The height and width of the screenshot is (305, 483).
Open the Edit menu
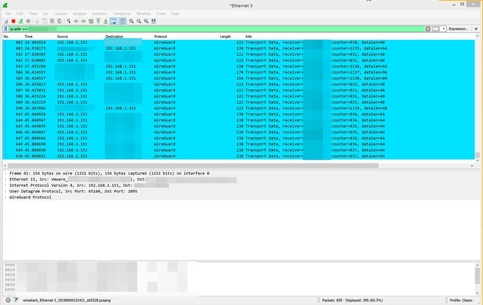point(20,14)
